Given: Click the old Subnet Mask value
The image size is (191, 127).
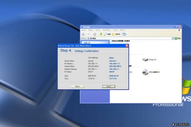Looking at the screenshot, I should pyautogui.click(x=93, y=66).
